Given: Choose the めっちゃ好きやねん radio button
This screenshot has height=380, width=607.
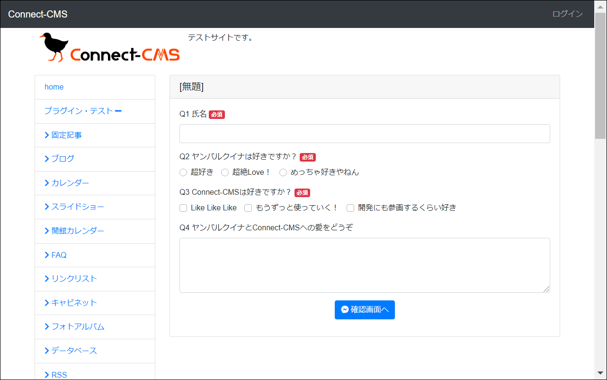Looking at the screenshot, I should tap(283, 172).
